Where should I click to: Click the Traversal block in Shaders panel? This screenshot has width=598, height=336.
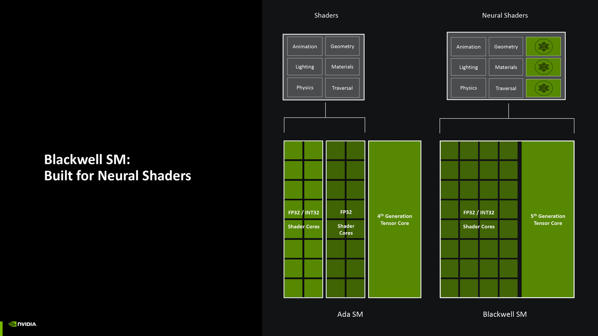tap(342, 87)
